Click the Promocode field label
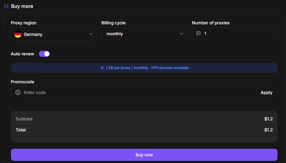Viewport: 286px width, 163px height. point(22,82)
